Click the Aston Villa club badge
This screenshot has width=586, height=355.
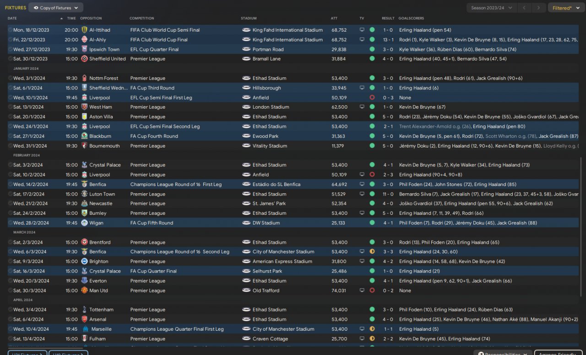pyautogui.click(x=84, y=117)
